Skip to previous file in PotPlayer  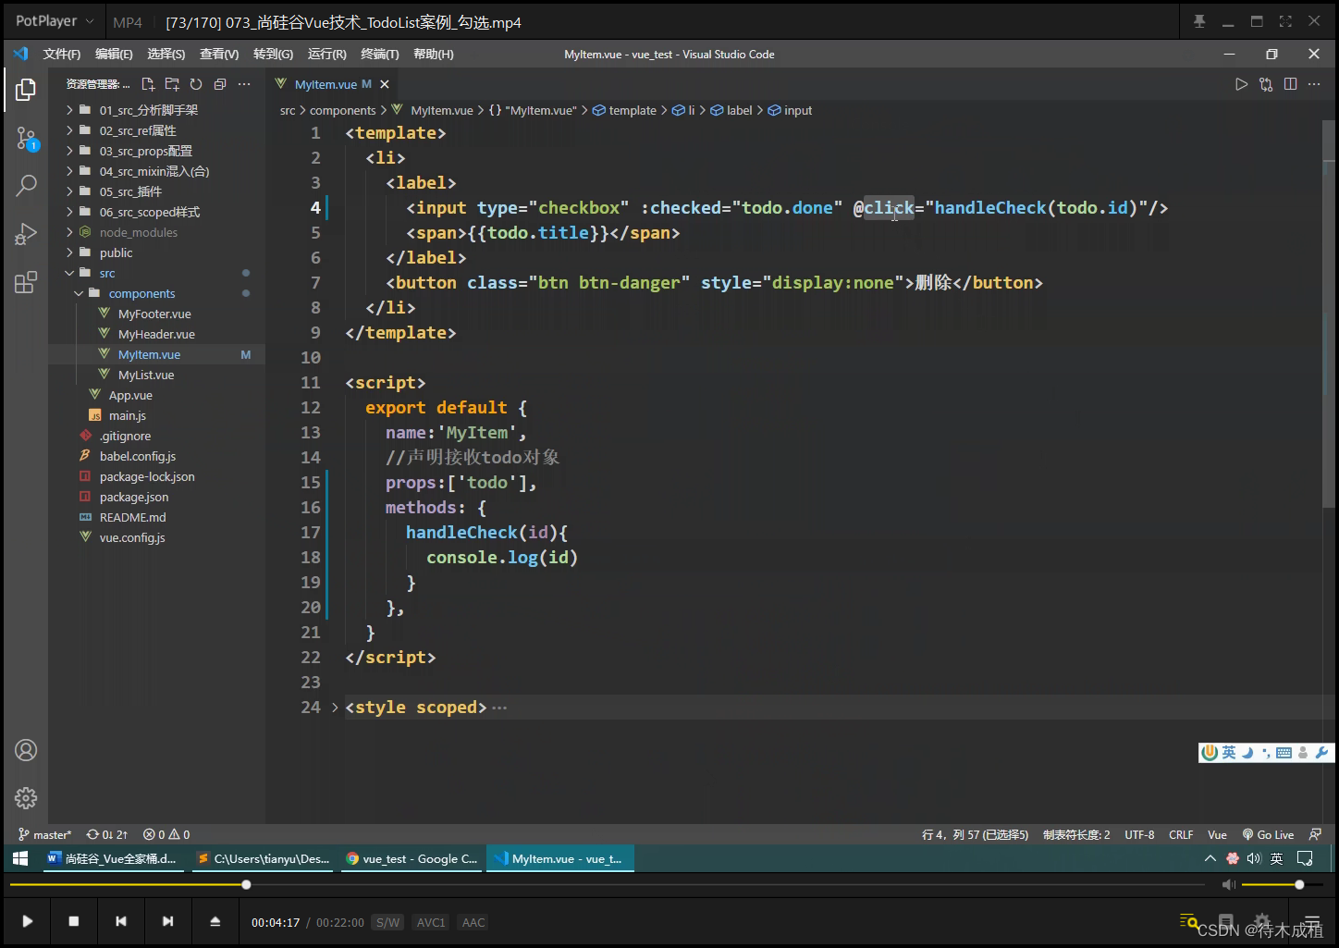(121, 921)
